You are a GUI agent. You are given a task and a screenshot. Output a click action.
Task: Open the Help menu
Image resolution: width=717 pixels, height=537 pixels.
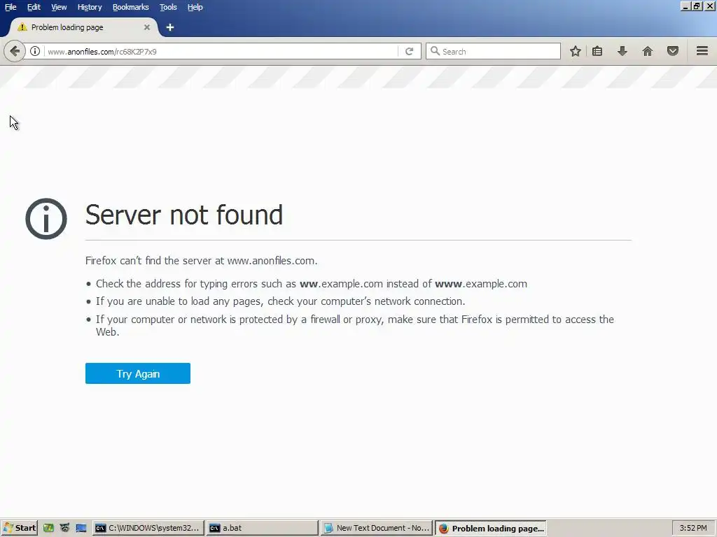coord(195,7)
